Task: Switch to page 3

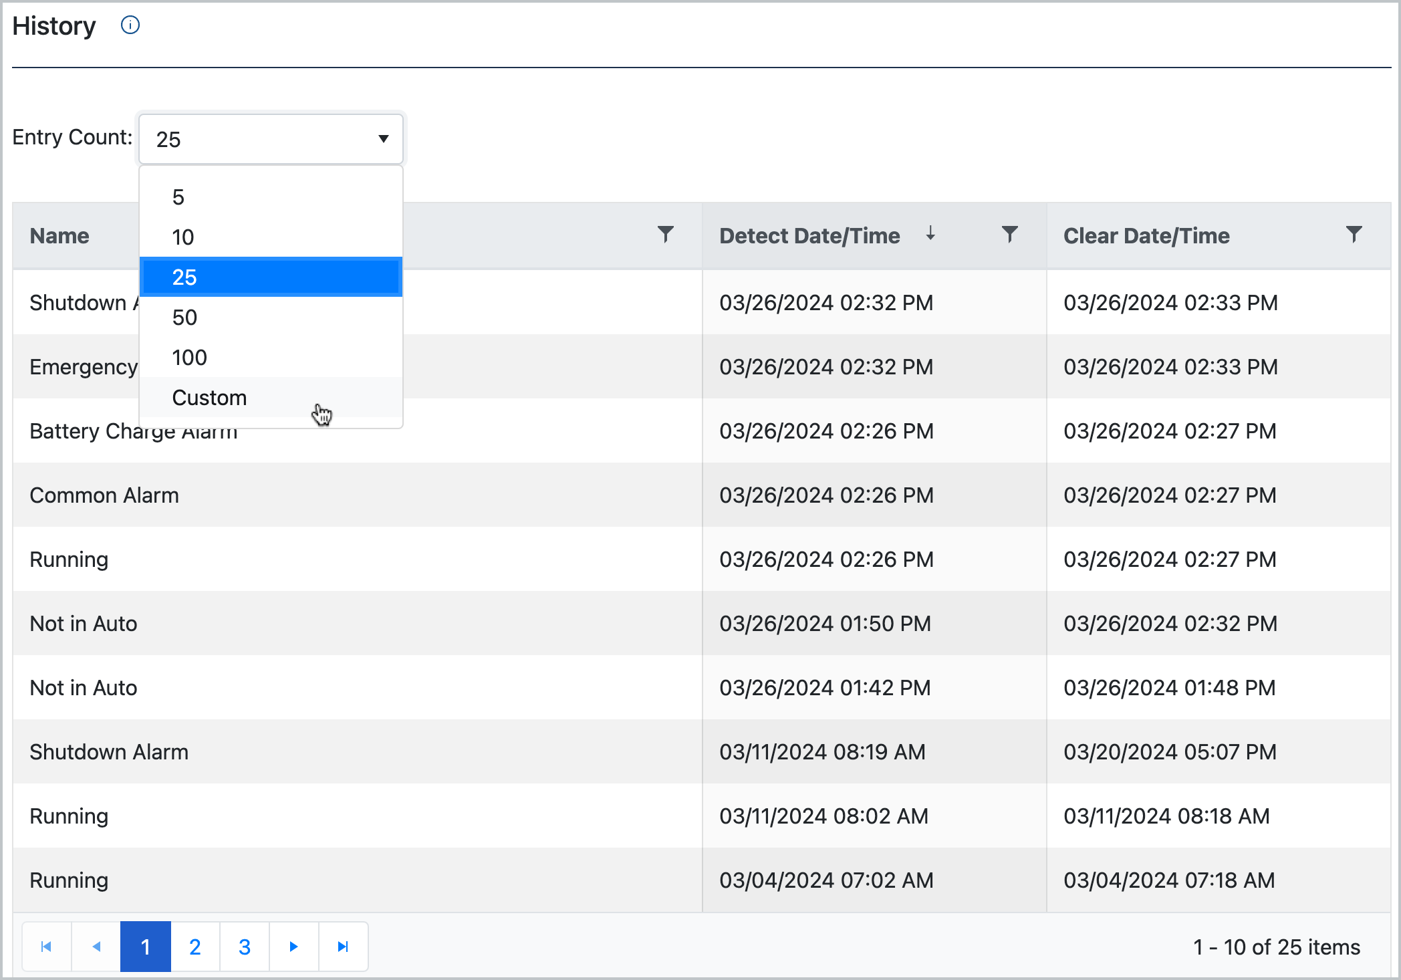Action: (x=245, y=947)
